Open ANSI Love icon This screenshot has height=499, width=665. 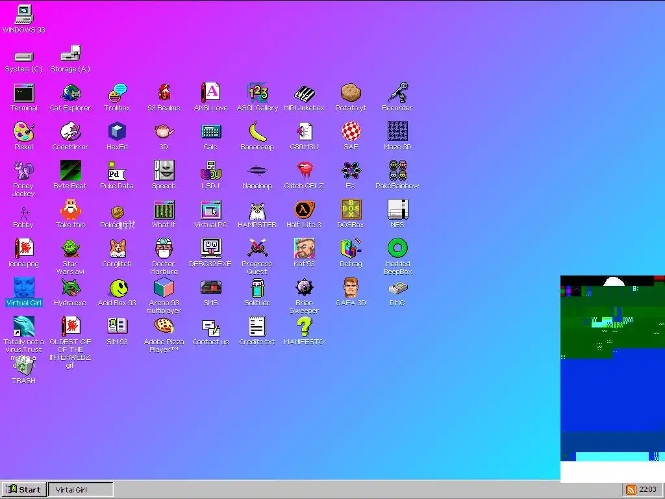211,93
